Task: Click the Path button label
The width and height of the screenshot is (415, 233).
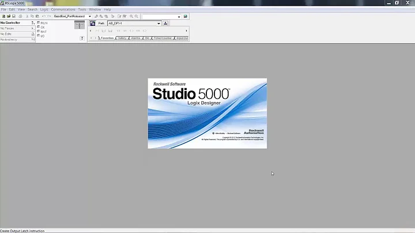Action: point(101,23)
